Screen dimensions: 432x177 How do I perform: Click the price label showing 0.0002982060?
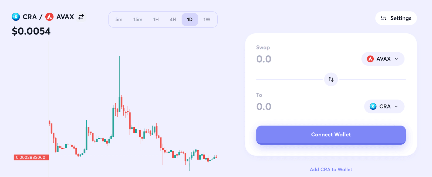[31, 157]
